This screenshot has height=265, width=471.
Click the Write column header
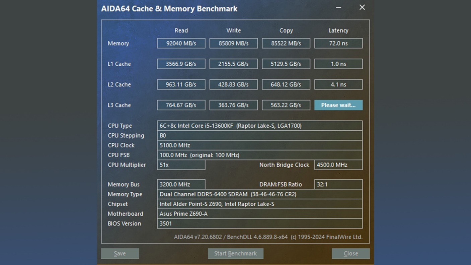pyautogui.click(x=234, y=30)
